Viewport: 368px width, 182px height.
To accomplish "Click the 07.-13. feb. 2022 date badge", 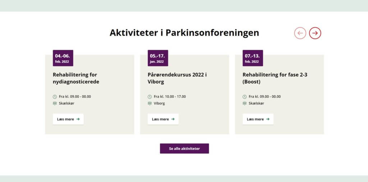I will [253, 58].
